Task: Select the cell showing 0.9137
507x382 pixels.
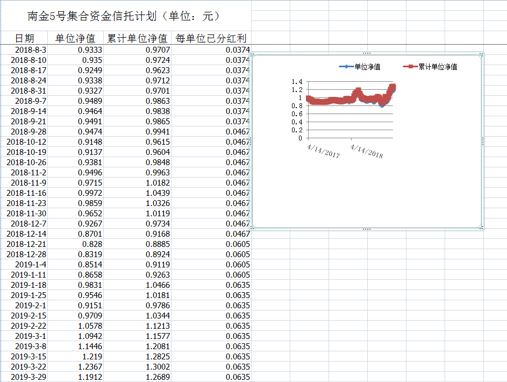Action: pos(75,152)
